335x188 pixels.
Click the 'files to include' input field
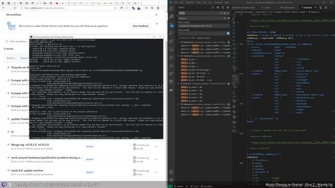(204, 26)
